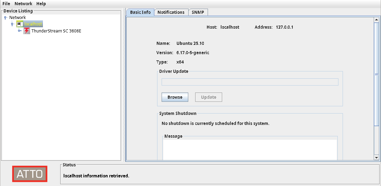Click the vertical scrollbar thumb

pos(377,74)
